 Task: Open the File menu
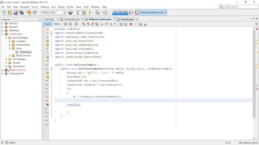click(x=3, y=7)
